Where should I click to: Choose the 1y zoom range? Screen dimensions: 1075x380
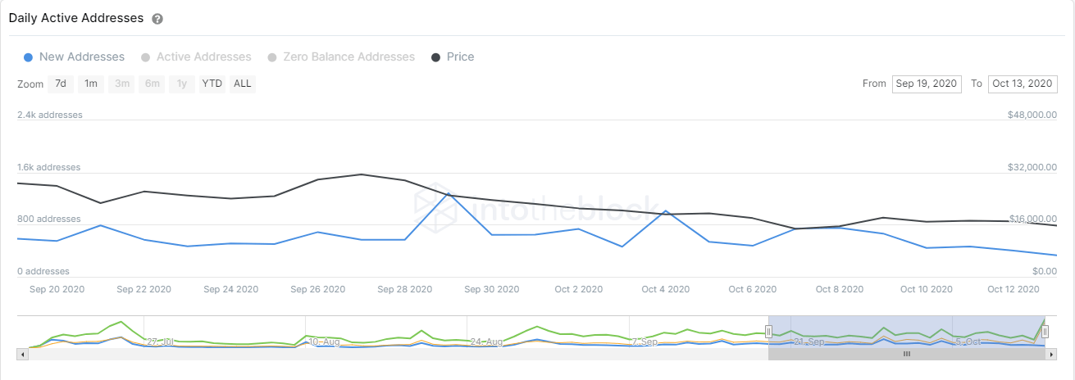coord(182,84)
